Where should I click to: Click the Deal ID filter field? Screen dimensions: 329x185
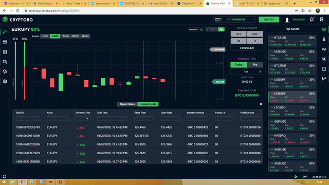tap(28, 119)
